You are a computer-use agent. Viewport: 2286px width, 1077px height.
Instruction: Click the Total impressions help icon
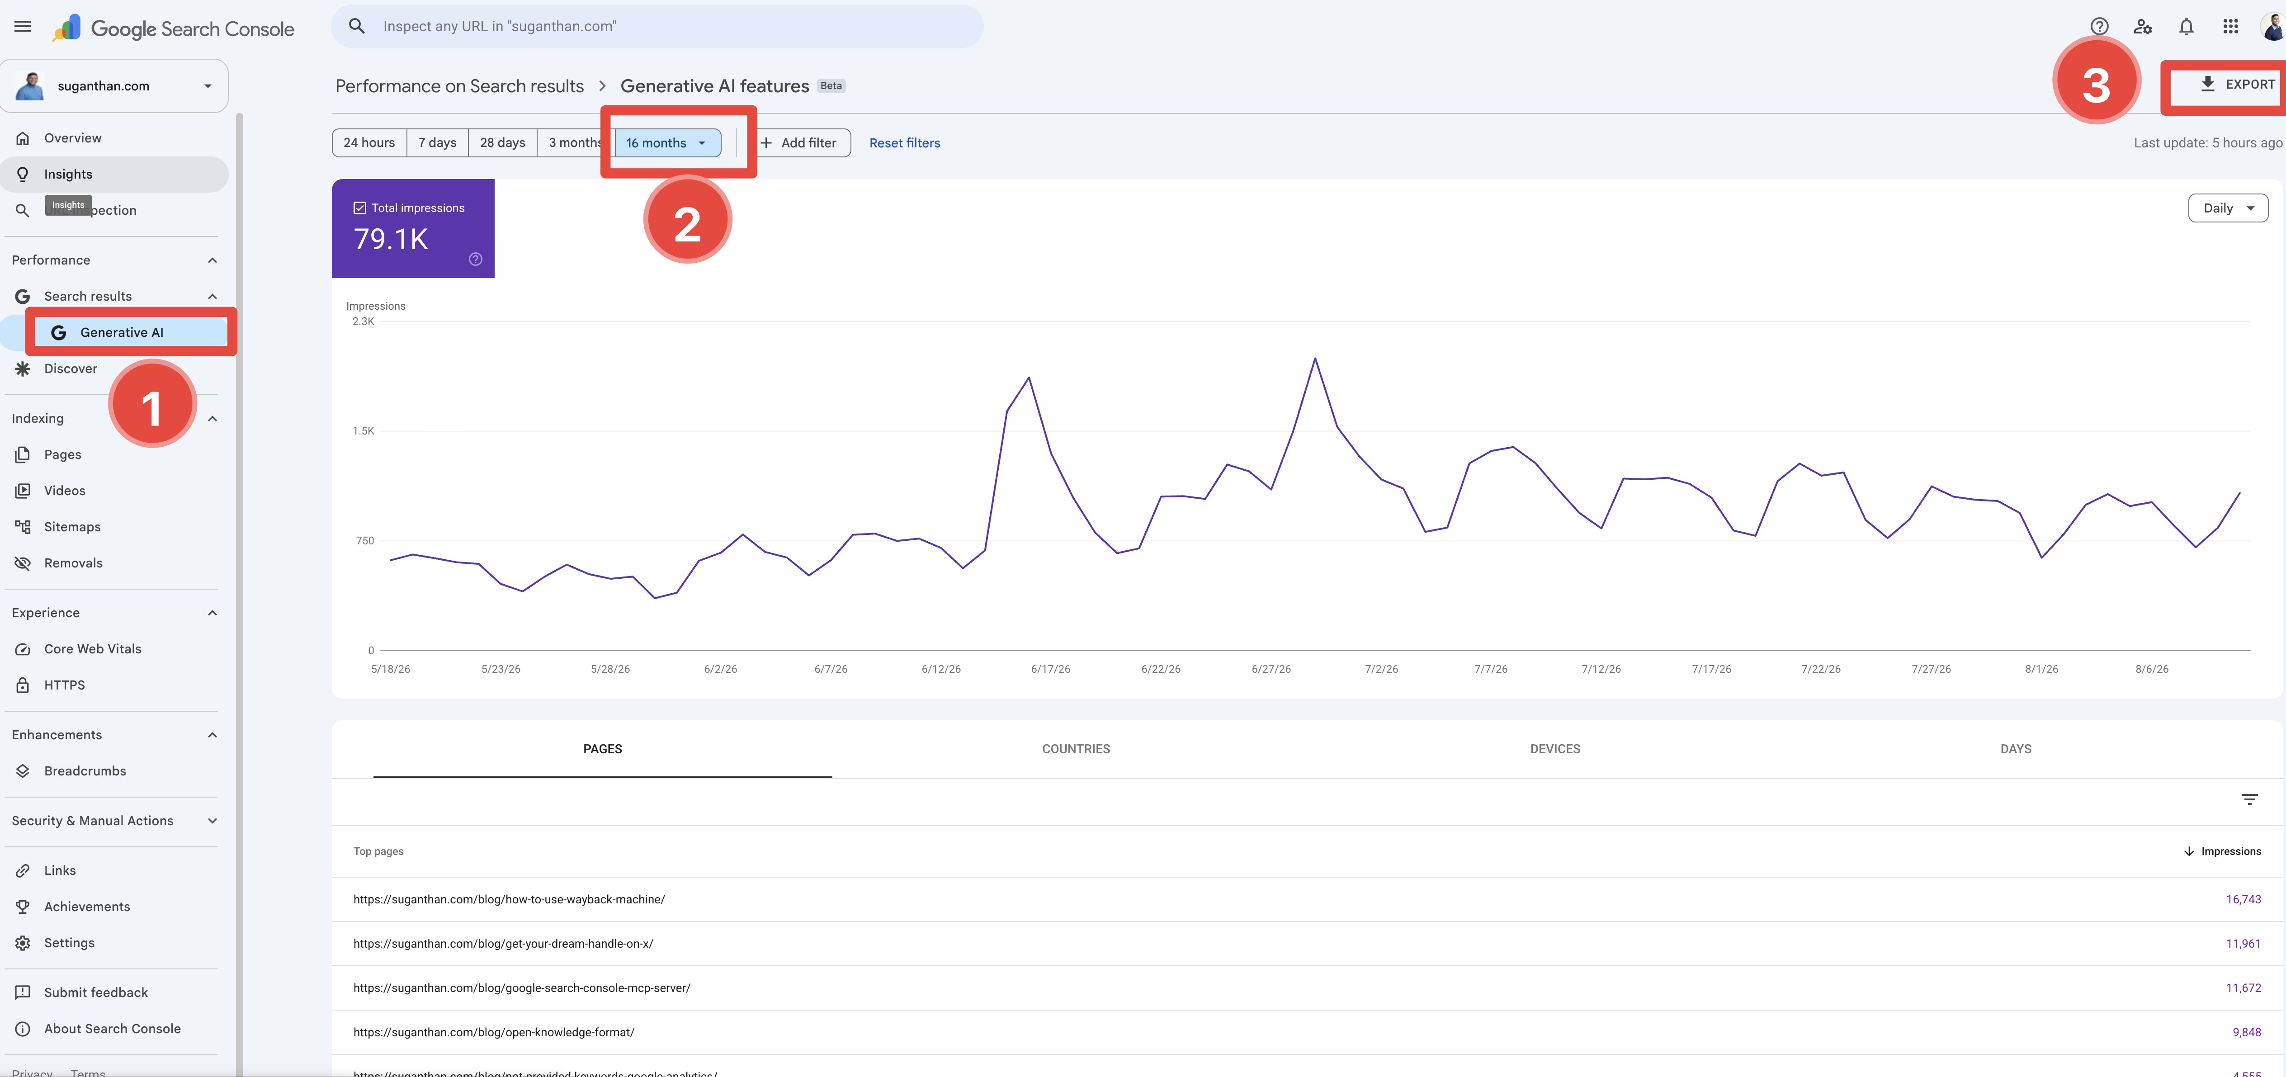coord(476,259)
